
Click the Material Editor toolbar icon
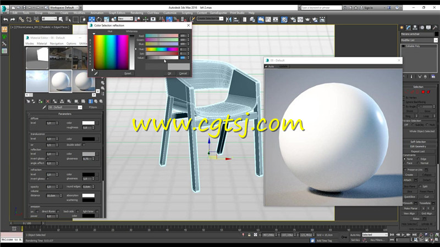point(284,19)
